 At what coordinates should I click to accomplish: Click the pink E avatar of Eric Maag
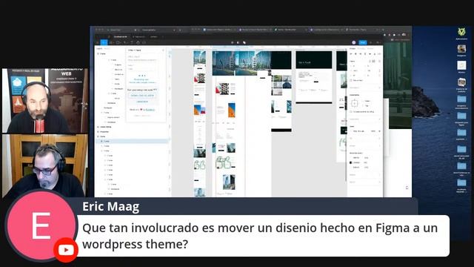click(x=41, y=225)
